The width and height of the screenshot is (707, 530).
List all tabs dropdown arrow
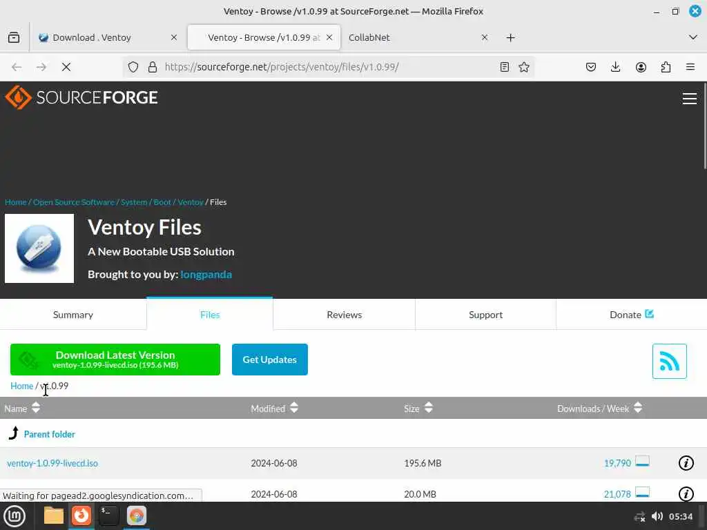(693, 37)
